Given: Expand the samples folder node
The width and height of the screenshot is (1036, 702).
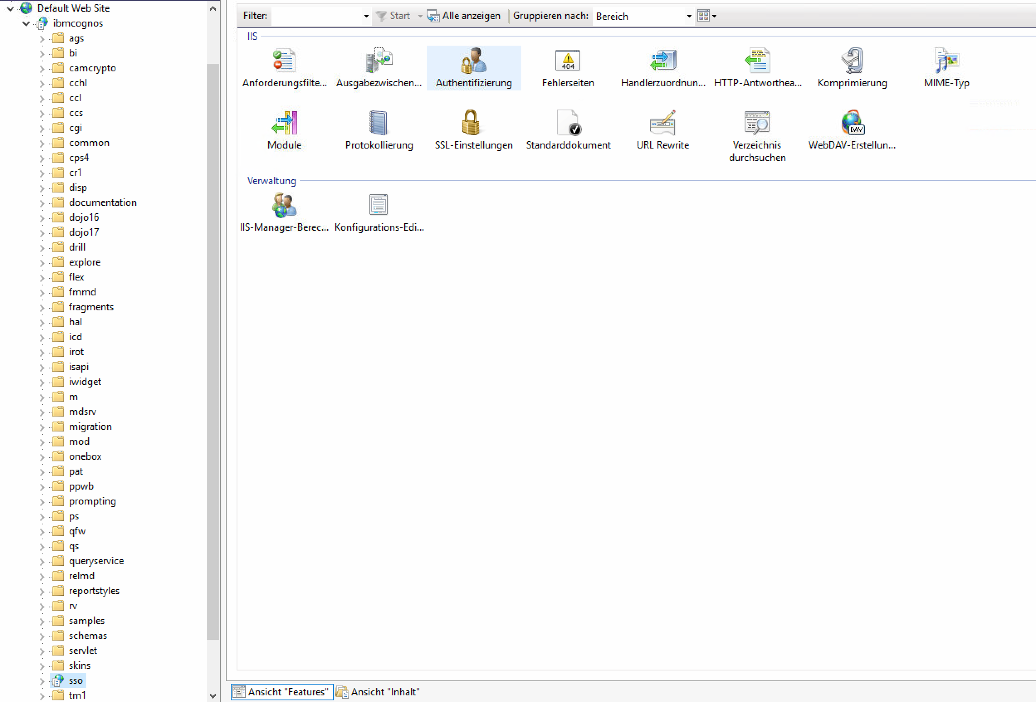Looking at the screenshot, I should tap(42, 622).
